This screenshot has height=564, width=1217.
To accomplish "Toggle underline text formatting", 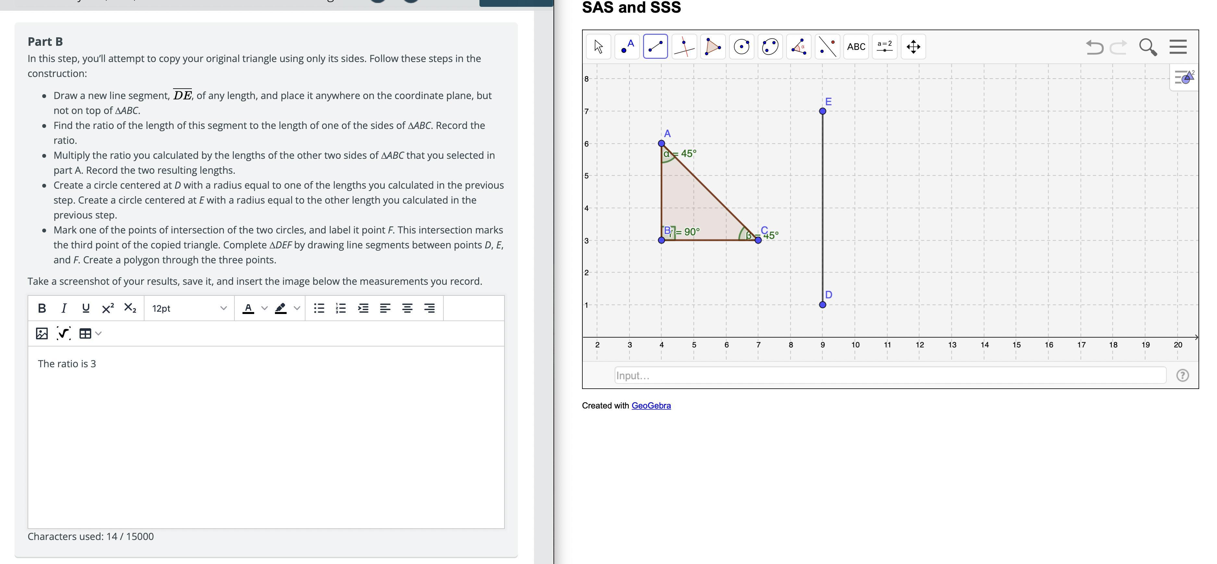I will pos(85,308).
